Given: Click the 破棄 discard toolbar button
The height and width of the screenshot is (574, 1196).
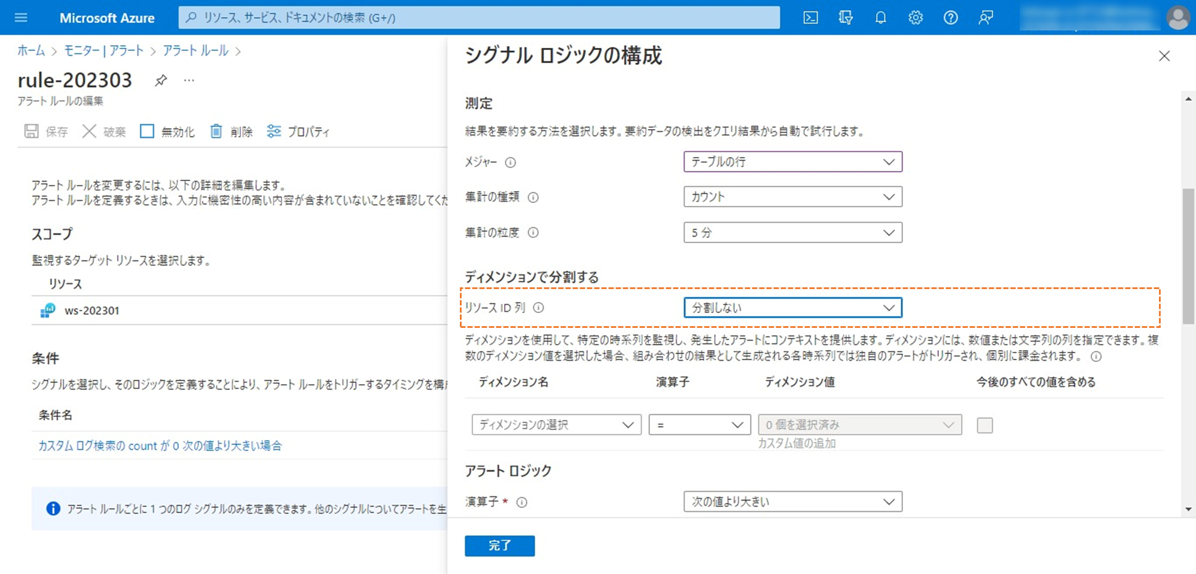Looking at the screenshot, I should tap(104, 131).
